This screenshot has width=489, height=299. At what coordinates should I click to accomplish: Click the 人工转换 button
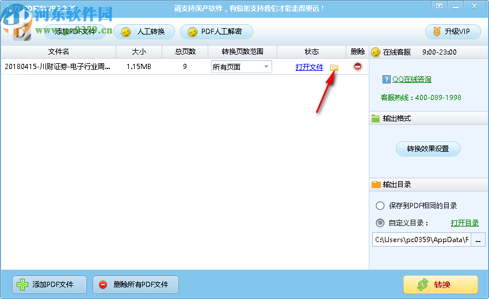144,32
